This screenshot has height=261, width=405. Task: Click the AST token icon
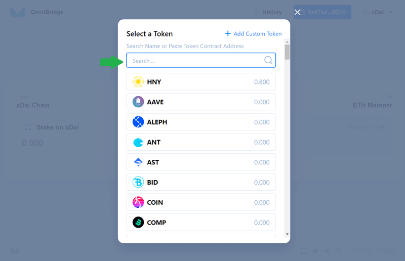tap(138, 162)
